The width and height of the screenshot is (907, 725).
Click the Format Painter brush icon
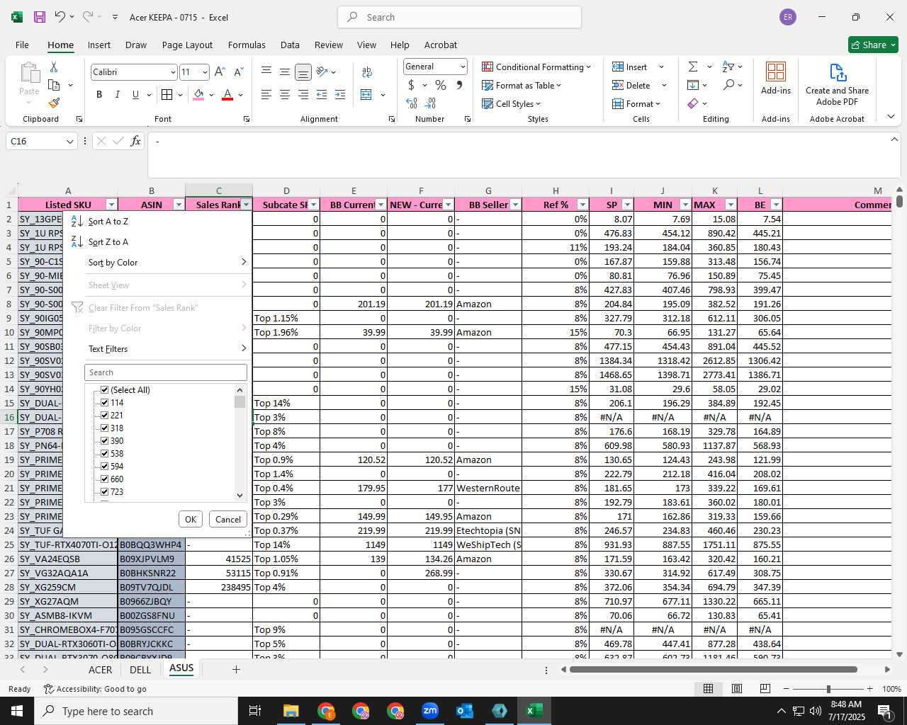54,103
